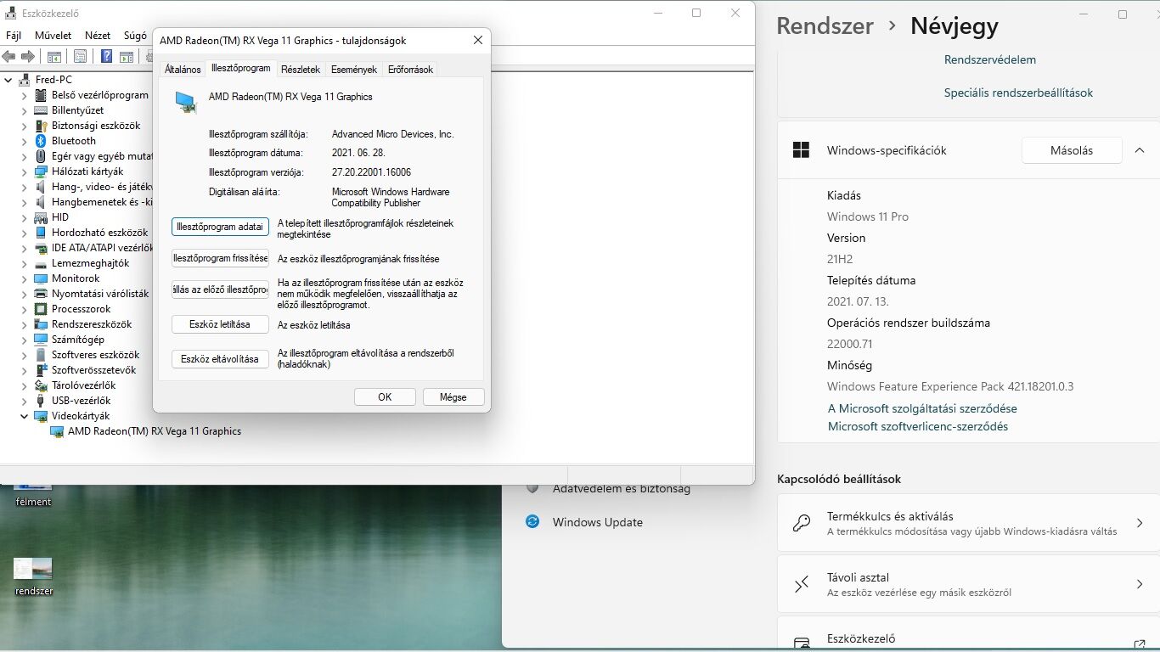Image resolution: width=1160 pixels, height=652 pixels.
Task: Open the Részletek tab
Action: click(x=301, y=70)
